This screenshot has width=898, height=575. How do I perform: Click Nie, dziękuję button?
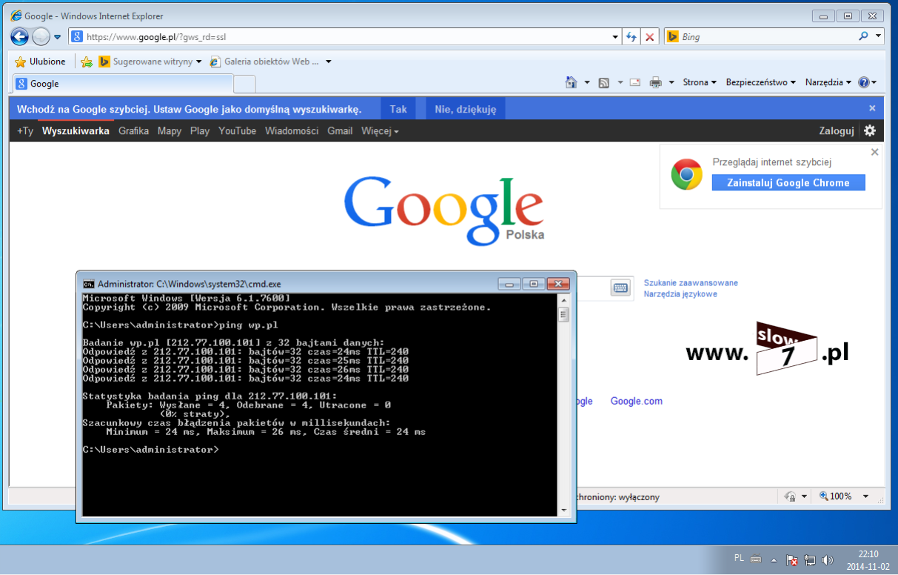click(466, 109)
